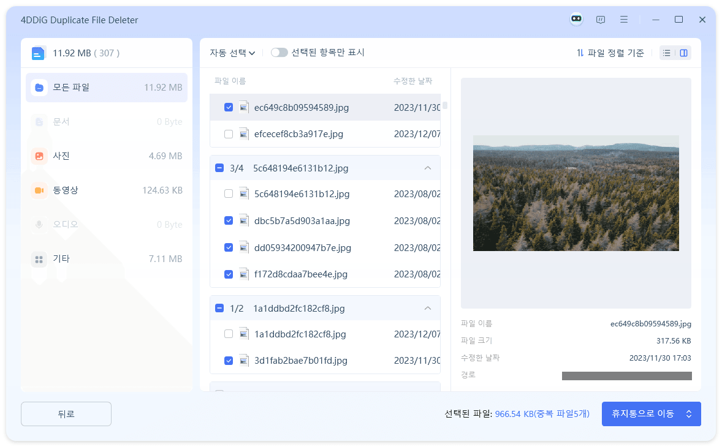Screen dimensions: 722x447
Task: Select the 사진 photos category icon
Action: [39, 156]
